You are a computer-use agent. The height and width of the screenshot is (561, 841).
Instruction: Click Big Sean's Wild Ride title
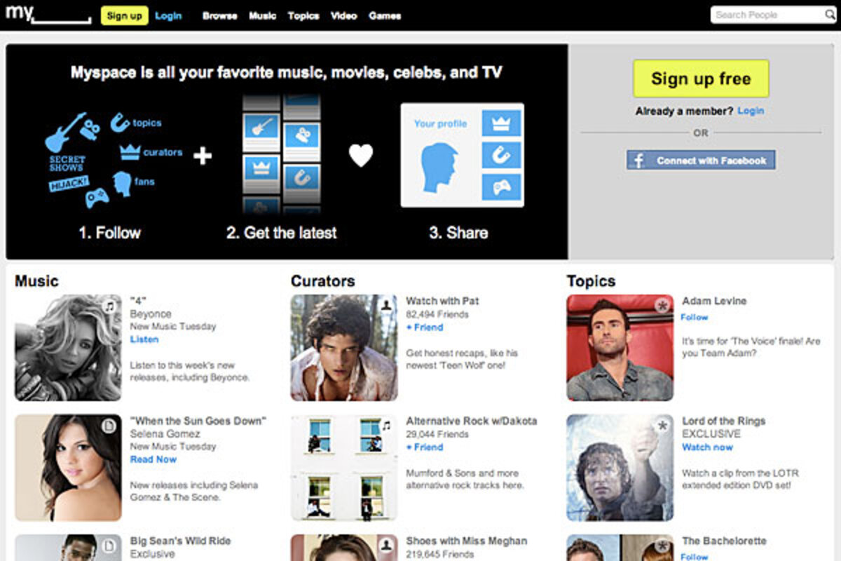[x=181, y=541]
